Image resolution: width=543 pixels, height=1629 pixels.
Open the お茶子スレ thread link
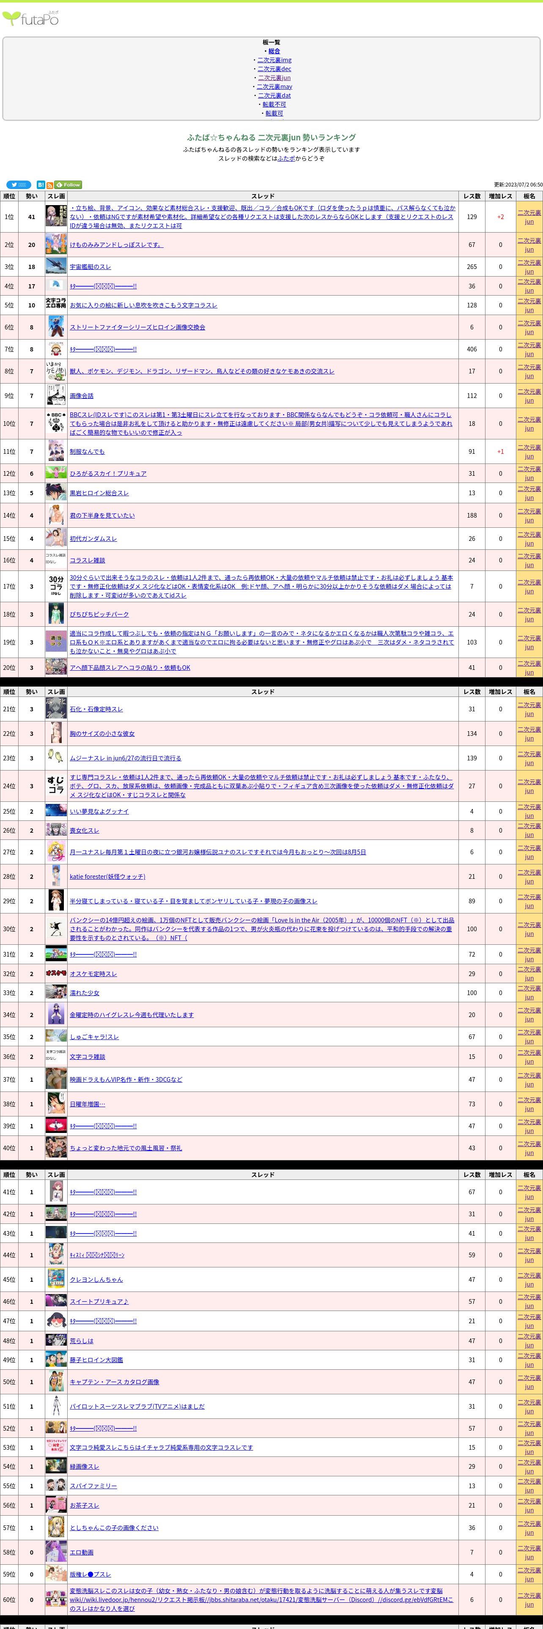pyautogui.click(x=84, y=1505)
